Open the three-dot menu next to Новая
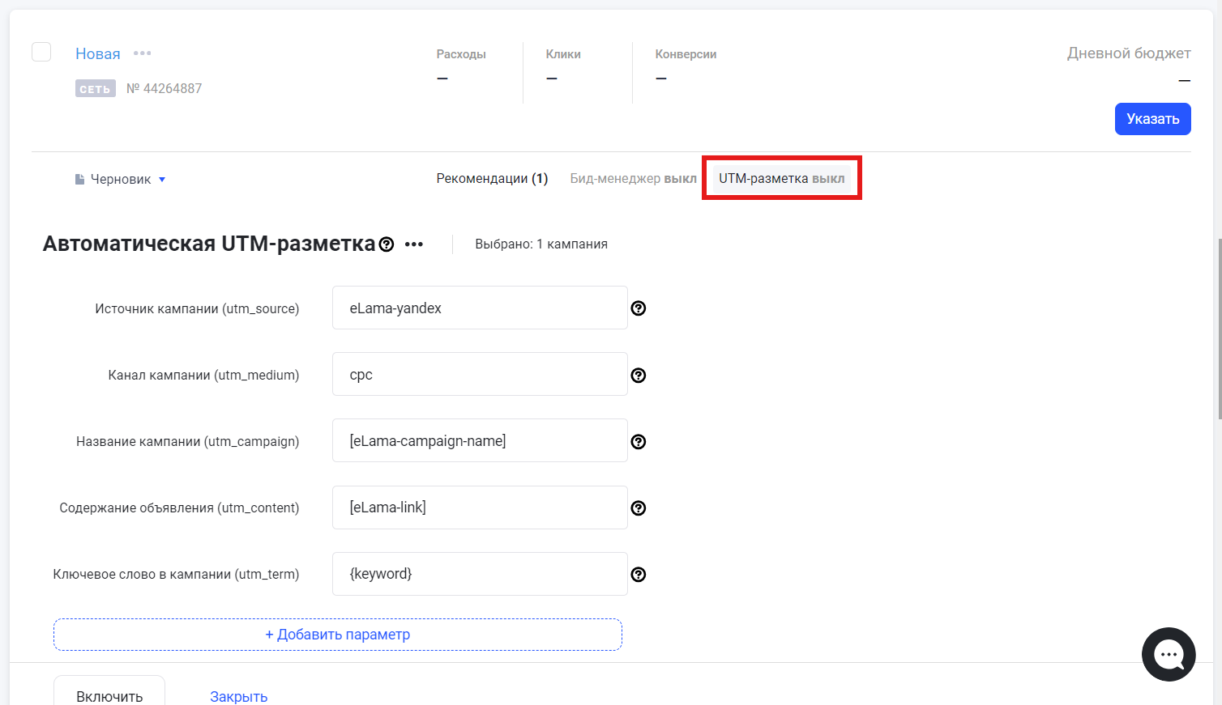The image size is (1222, 705). pos(143,53)
